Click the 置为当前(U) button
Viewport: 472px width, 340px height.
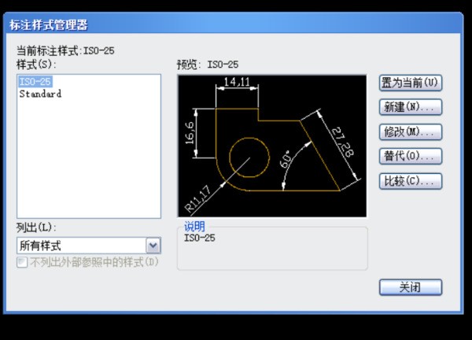410,83
